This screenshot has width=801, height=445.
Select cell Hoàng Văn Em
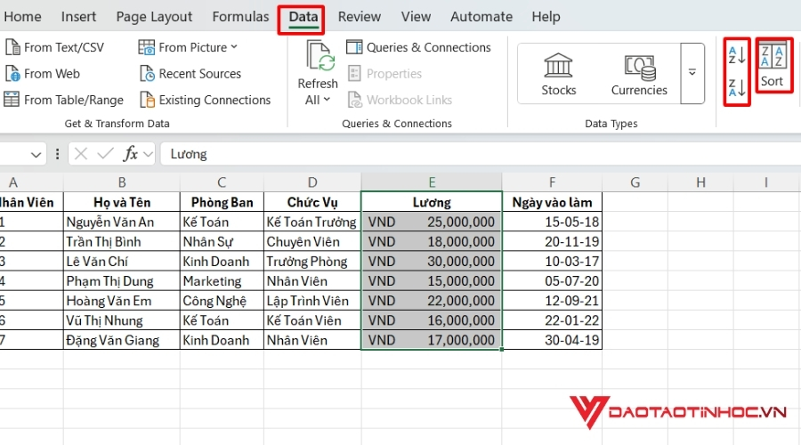click(x=122, y=301)
